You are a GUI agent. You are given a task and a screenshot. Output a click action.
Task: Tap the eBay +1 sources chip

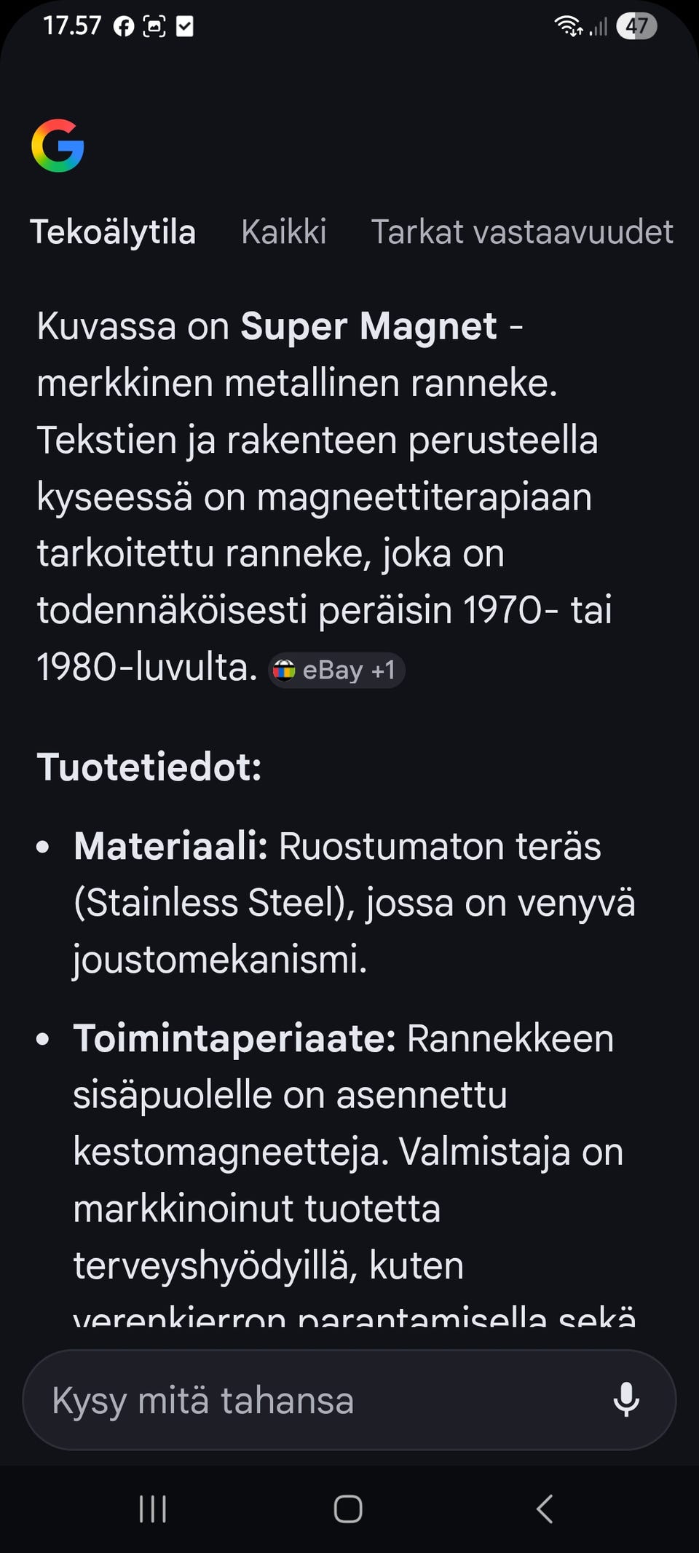click(x=335, y=669)
